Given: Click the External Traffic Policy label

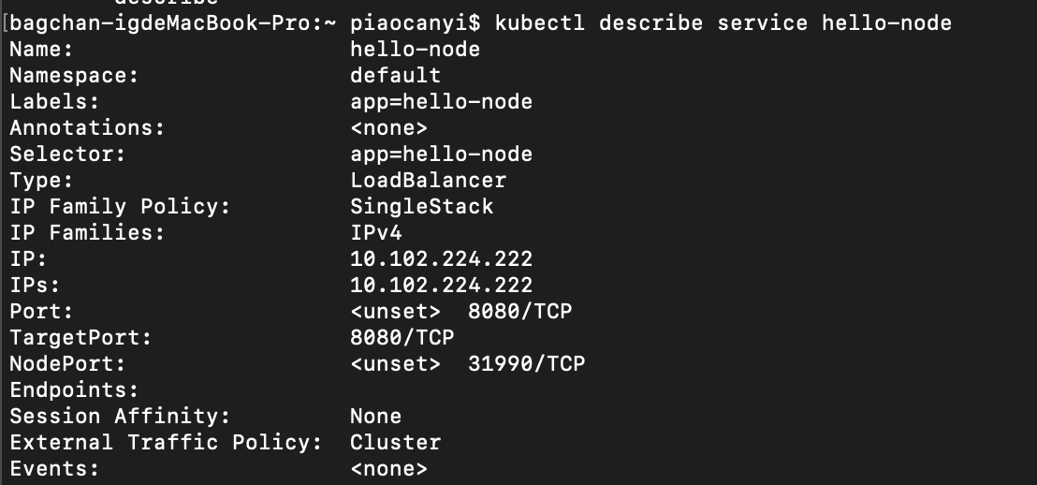Looking at the screenshot, I should coord(166,443).
